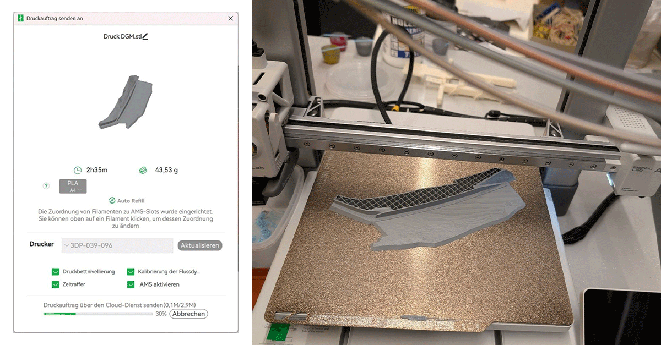Toggle the AMS aktivieren checkbox
Screen dimensions: 661x345
pos(131,284)
